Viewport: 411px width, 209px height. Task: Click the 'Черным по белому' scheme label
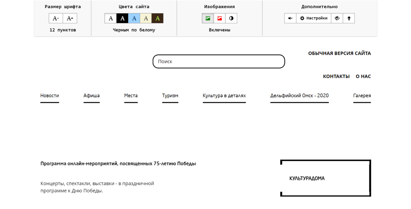pyautogui.click(x=134, y=30)
